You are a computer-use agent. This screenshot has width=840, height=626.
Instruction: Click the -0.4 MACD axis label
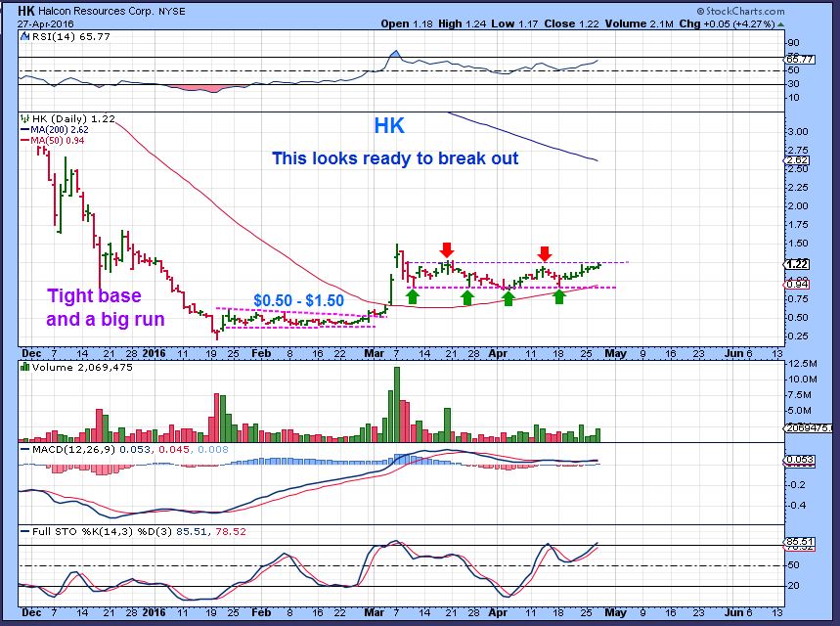(x=798, y=506)
